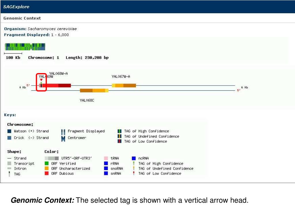The image size is (295, 221).
Task: Click the blue snoRNA color swatch
Action: click(x=106, y=168)
